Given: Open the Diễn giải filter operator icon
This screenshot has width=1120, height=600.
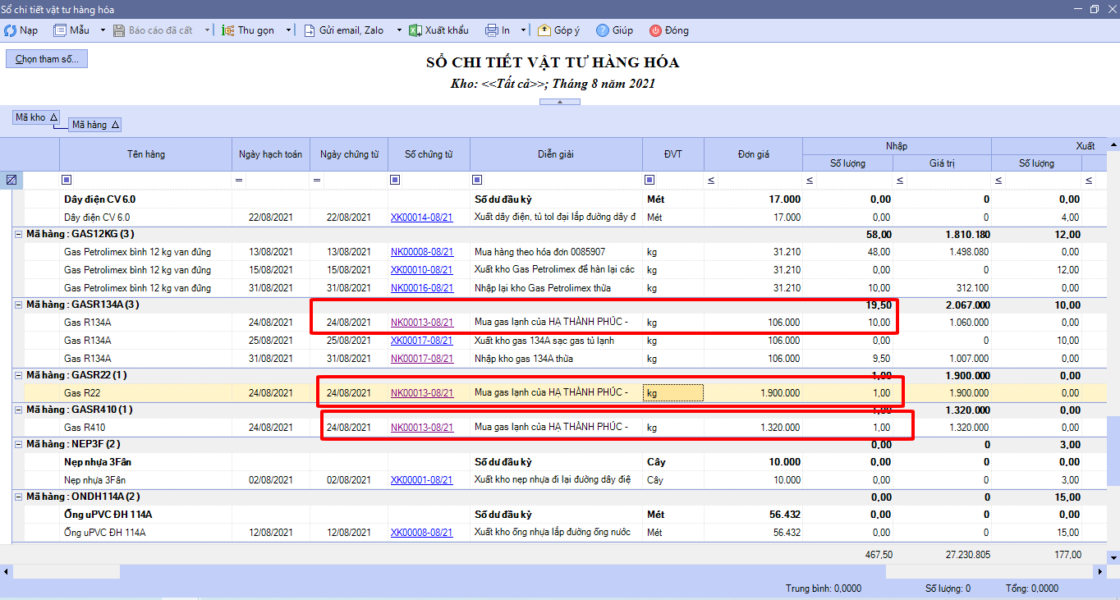Looking at the screenshot, I should (477, 180).
